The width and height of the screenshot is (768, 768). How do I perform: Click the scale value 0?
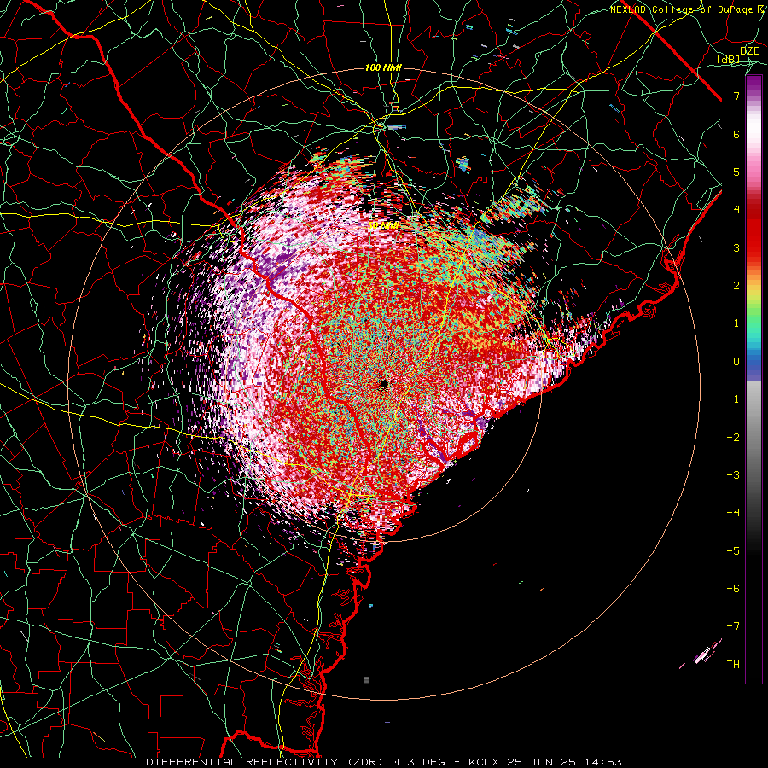(x=736, y=362)
